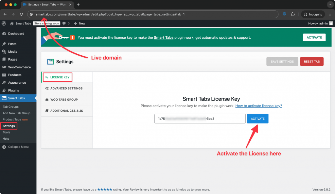
Task: Select Smart Tabs in the sidebar
Action: [x=18, y=98]
